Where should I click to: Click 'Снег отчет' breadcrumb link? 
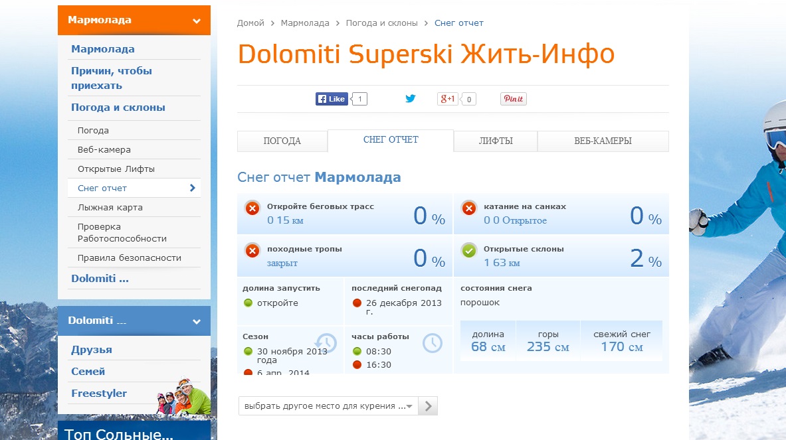458,23
